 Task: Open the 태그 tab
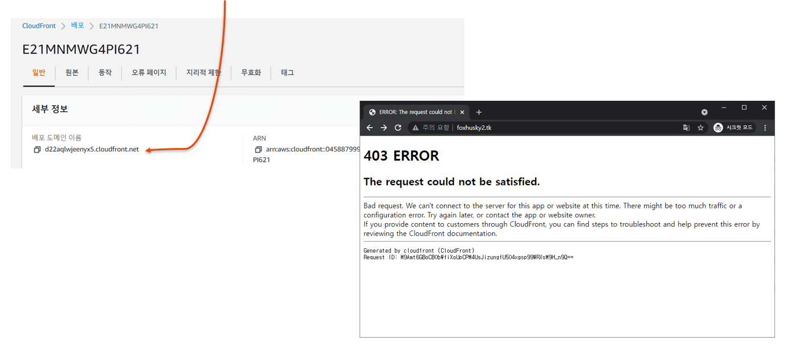tap(287, 72)
